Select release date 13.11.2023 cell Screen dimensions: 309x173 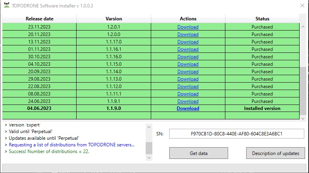point(39,42)
